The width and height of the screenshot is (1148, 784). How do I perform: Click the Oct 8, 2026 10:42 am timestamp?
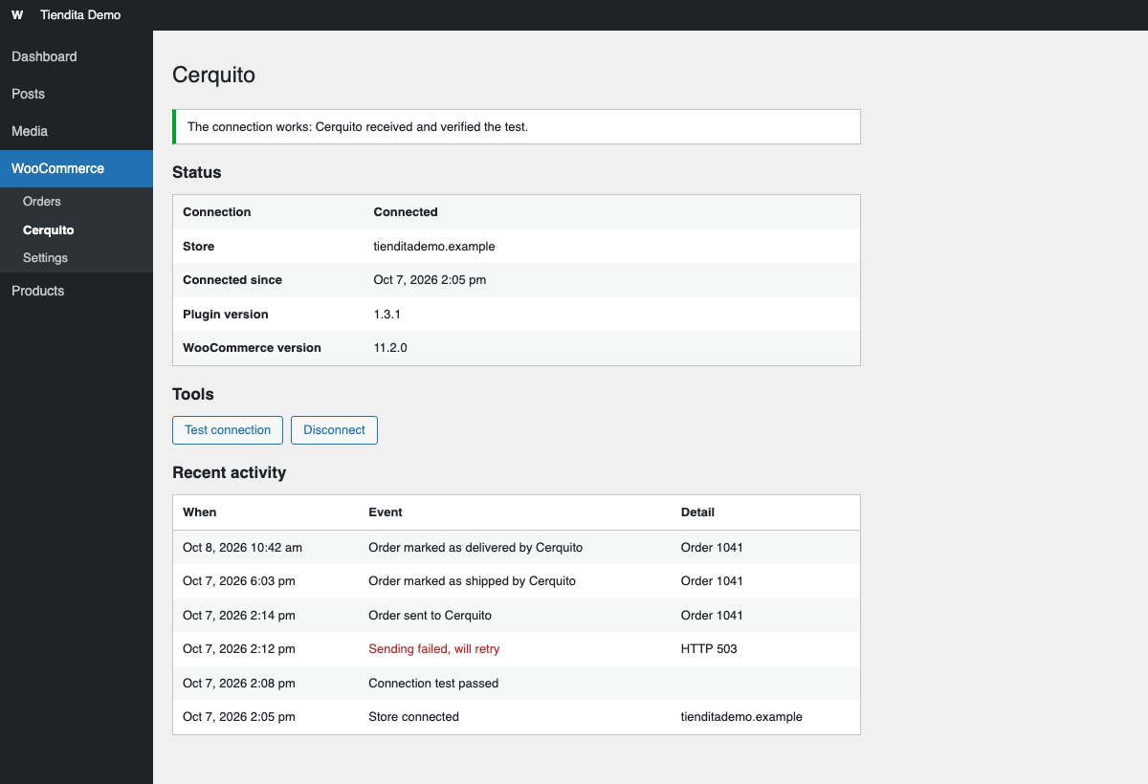point(242,548)
